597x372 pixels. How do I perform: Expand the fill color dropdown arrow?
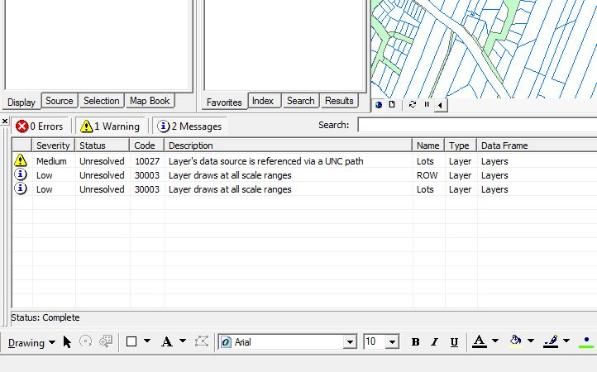point(531,341)
